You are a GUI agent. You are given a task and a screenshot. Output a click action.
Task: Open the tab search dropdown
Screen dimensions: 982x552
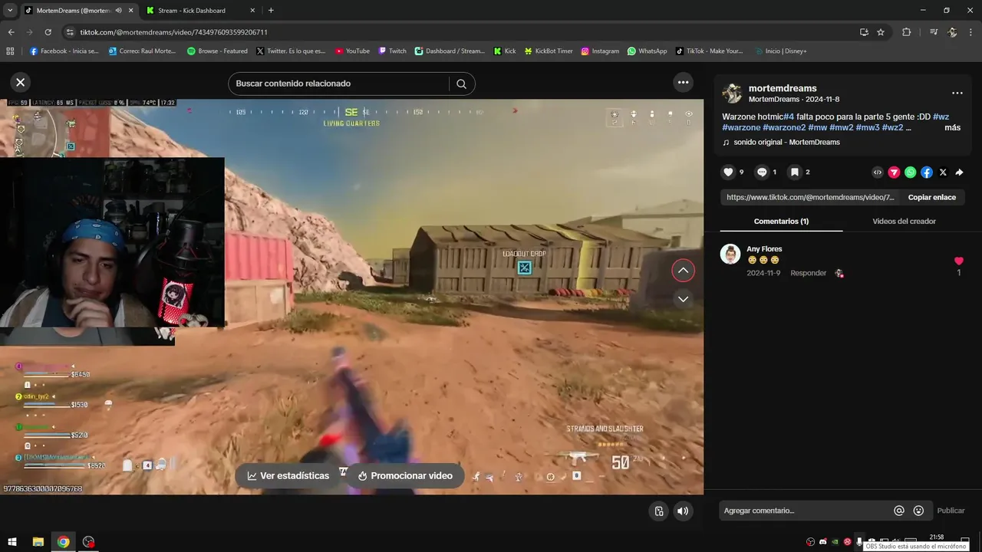click(10, 11)
